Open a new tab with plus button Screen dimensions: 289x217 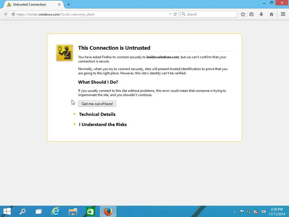point(69,5)
